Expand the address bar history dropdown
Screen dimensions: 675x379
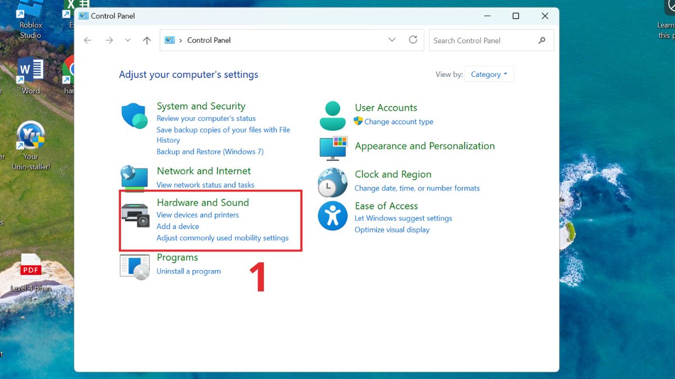(392, 40)
